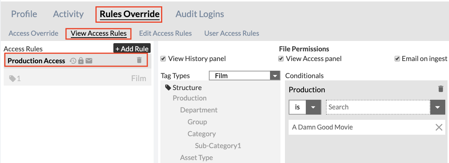The image size is (449, 163).
Task: Delete the Production Access rule via trash icon
Action: click(x=139, y=60)
